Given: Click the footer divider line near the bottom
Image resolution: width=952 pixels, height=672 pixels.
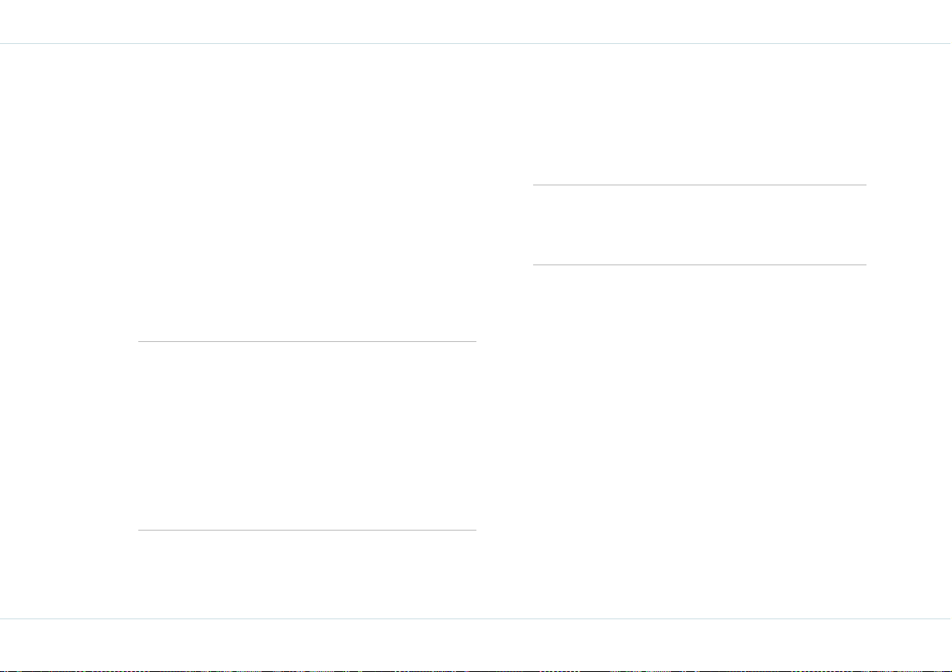Looking at the screenshot, I should pos(476,618).
